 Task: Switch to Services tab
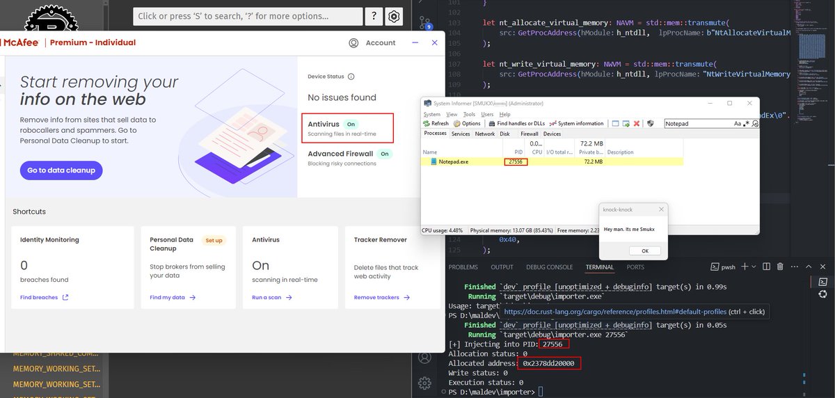461,134
